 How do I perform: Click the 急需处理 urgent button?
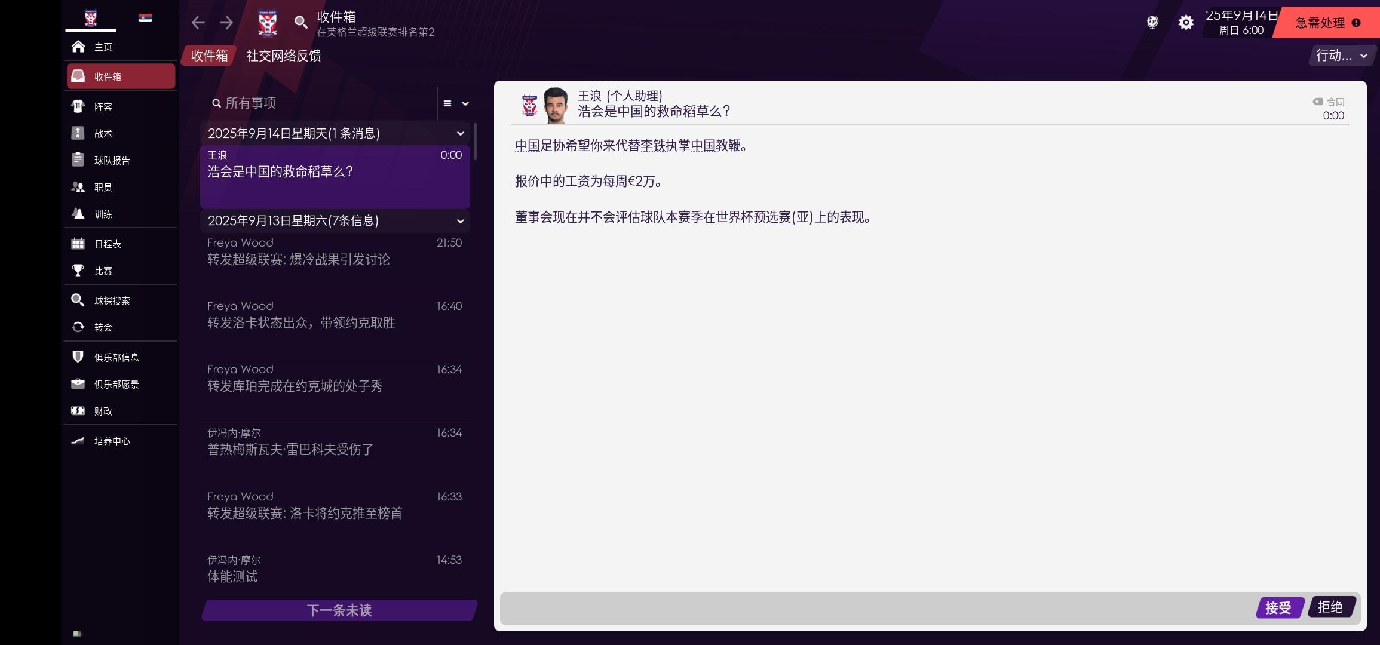pos(1327,23)
